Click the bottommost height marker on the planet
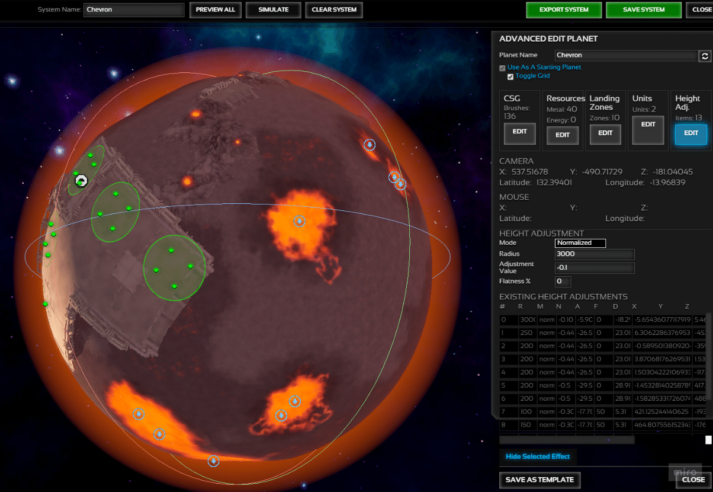Viewport: 713px width, 492px height. [214, 461]
